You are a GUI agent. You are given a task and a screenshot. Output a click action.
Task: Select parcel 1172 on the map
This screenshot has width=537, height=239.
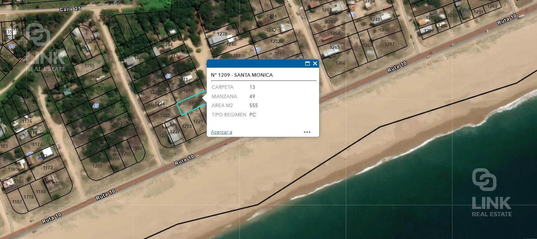point(48,168)
